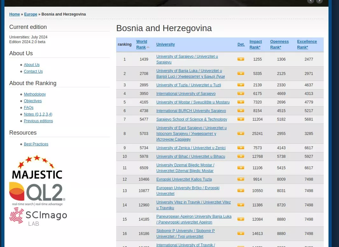
Task: Click the SCImago Lab logo
Action: point(38,217)
